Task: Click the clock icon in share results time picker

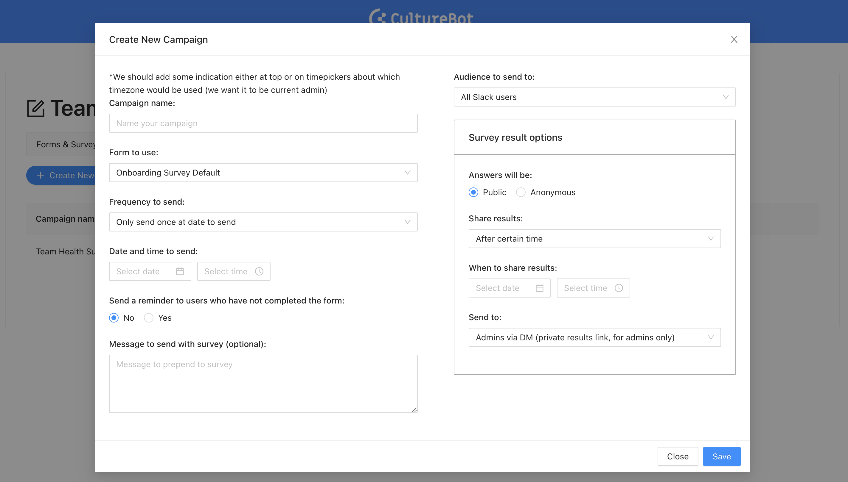Action: click(619, 288)
